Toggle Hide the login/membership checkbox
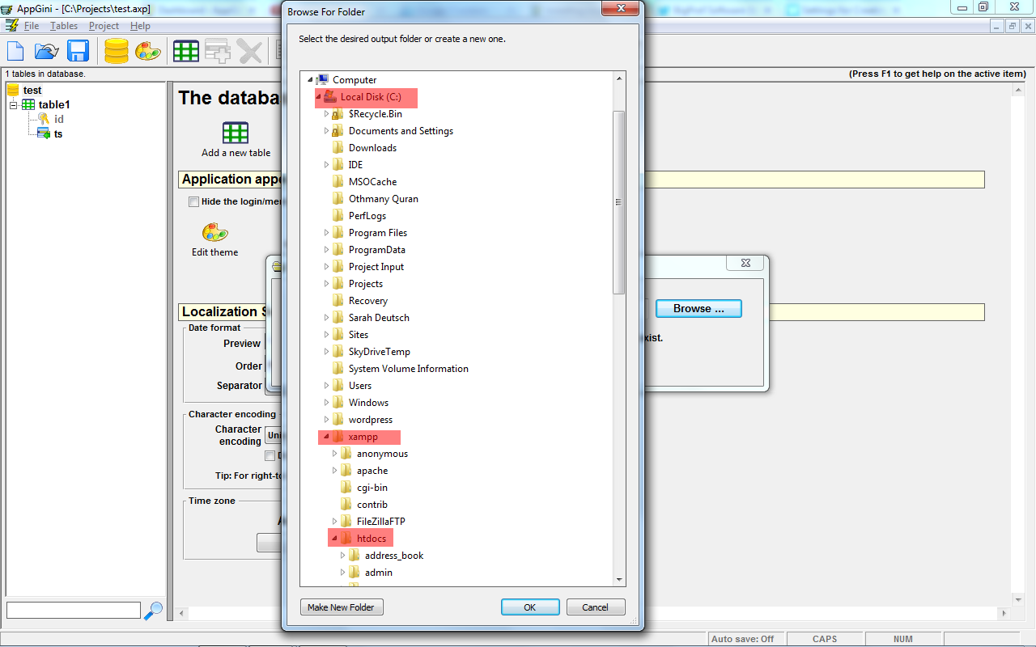 pyautogui.click(x=193, y=202)
